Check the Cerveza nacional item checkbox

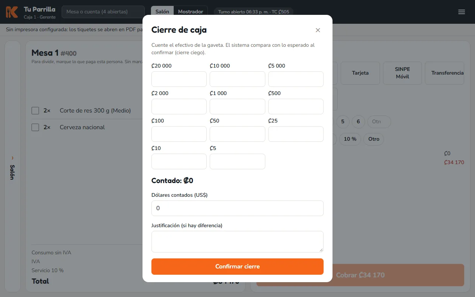[35, 127]
